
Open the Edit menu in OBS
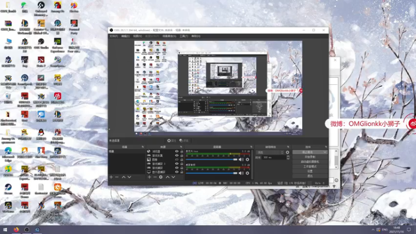pos(125,36)
